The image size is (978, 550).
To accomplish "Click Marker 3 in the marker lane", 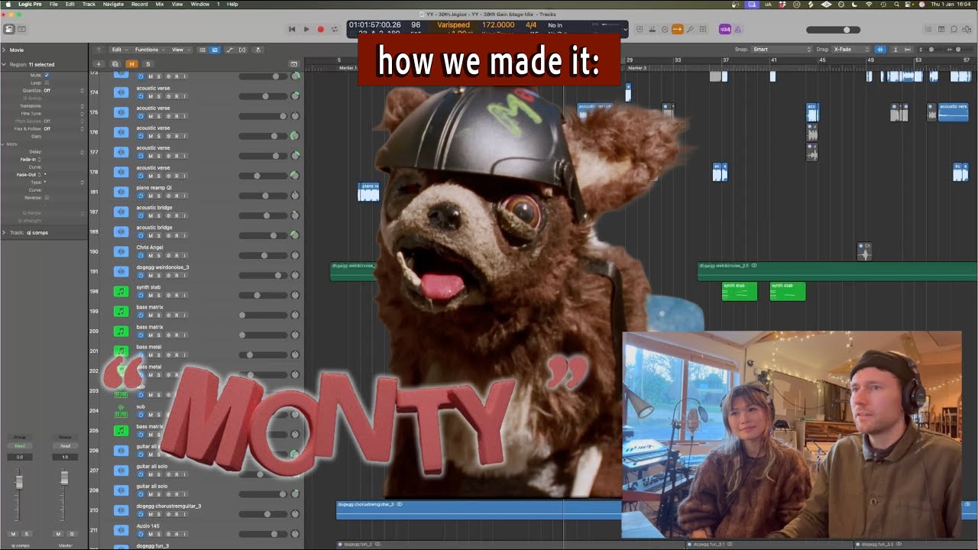I will [637, 68].
